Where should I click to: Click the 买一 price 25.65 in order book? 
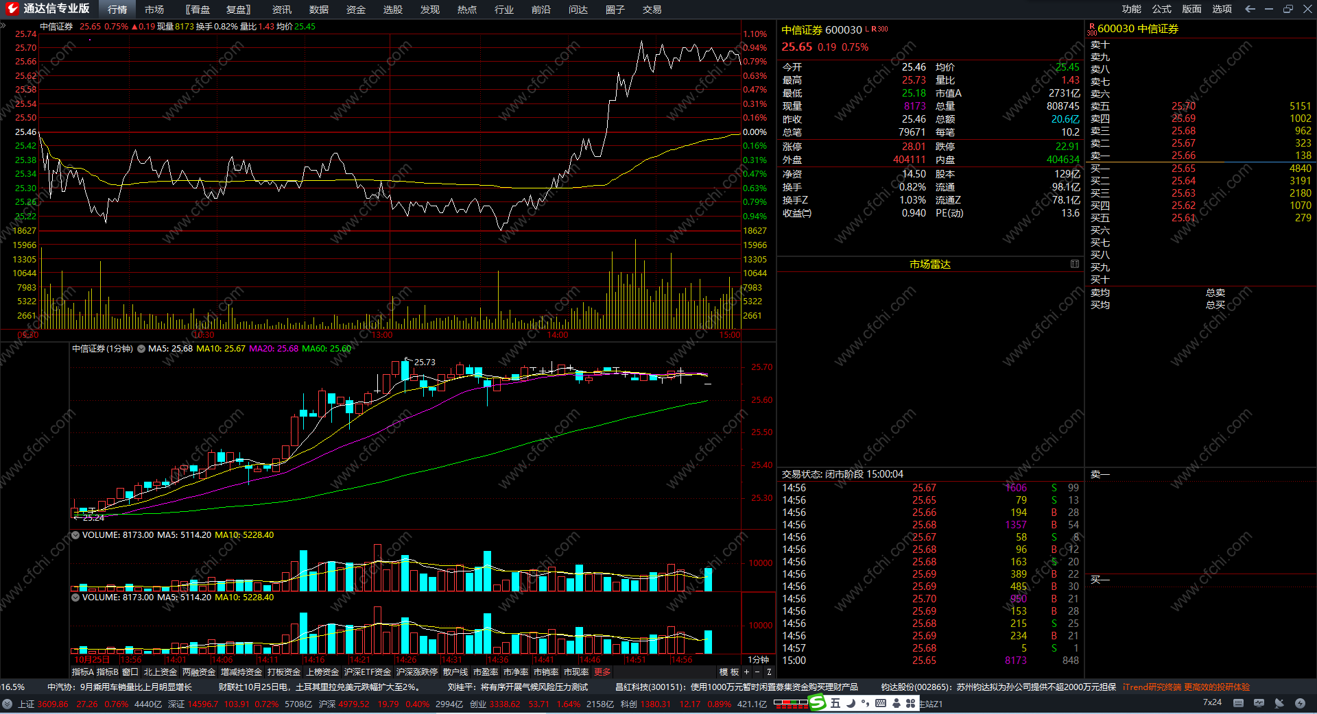click(x=1183, y=169)
